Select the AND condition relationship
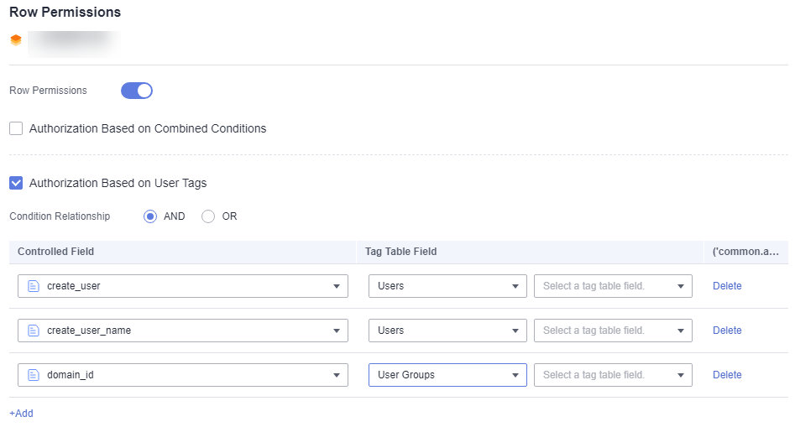 click(151, 216)
